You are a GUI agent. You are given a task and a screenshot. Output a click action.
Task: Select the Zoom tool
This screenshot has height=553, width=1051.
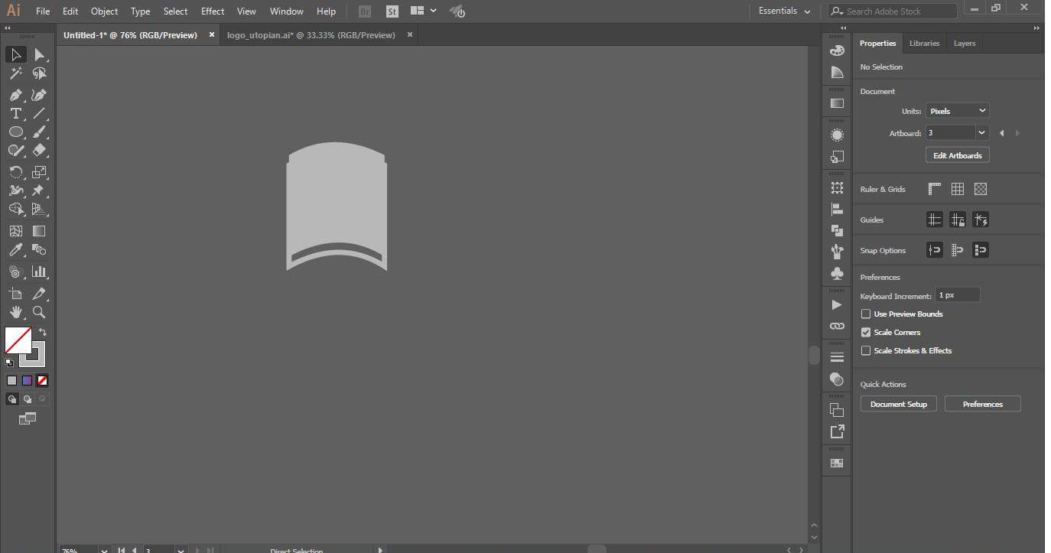(39, 312)
